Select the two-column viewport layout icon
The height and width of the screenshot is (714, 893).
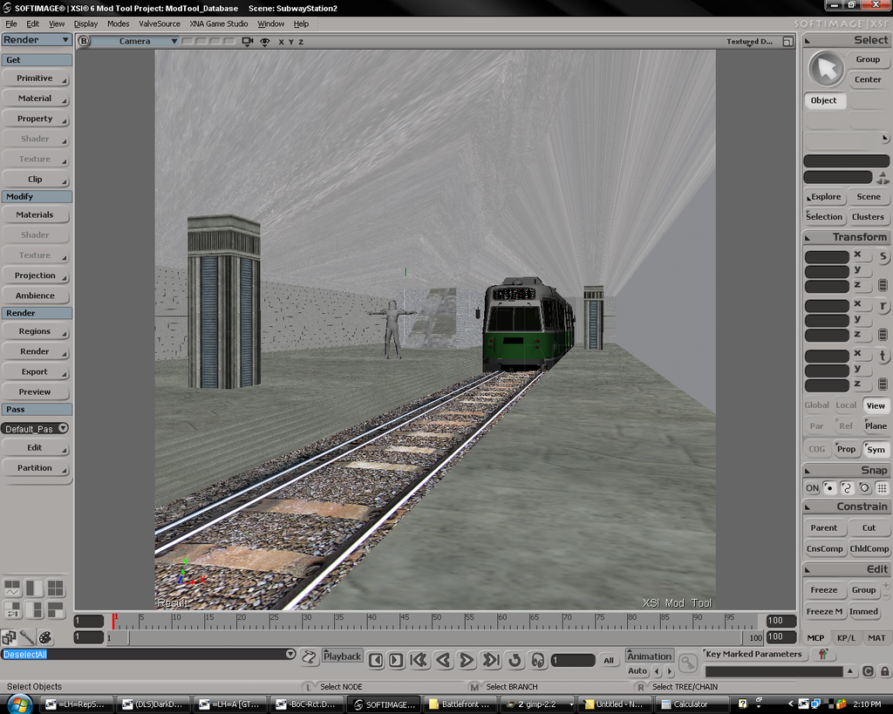[34, 588]
